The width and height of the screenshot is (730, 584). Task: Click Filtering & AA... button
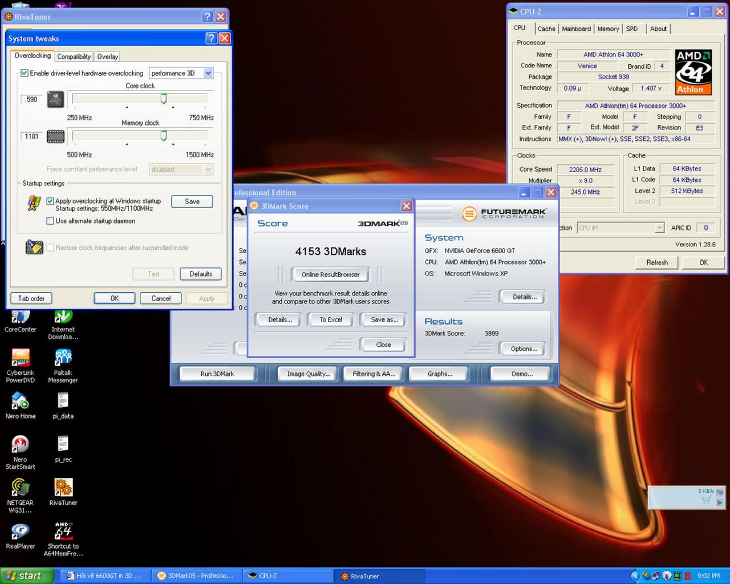(374, 374)
